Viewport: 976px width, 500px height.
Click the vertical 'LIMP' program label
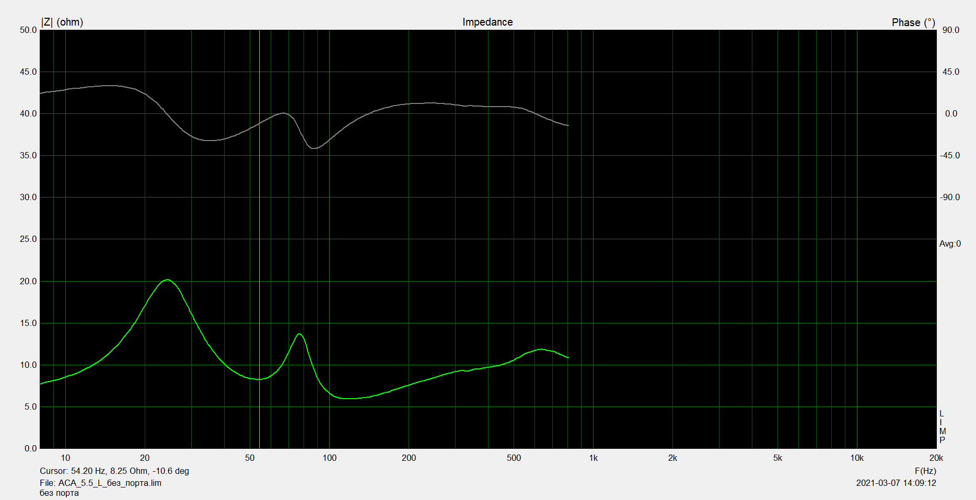942,427
